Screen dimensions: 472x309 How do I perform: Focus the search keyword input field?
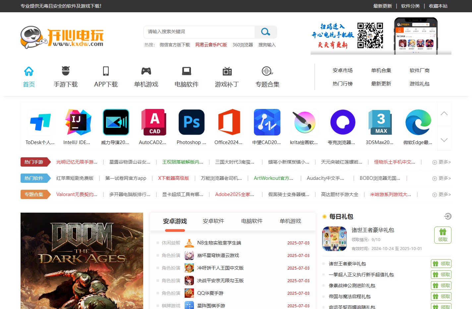point(199,32)
